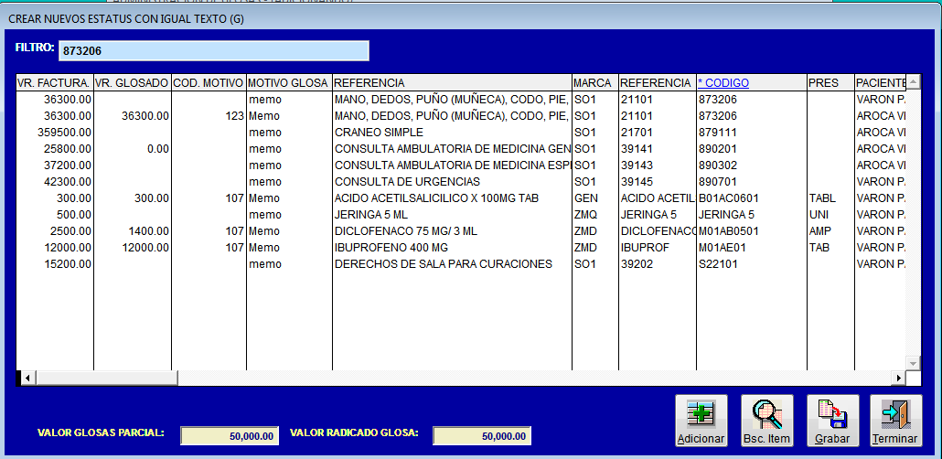Click the AMP presentation cell

[x=830, y=231]
